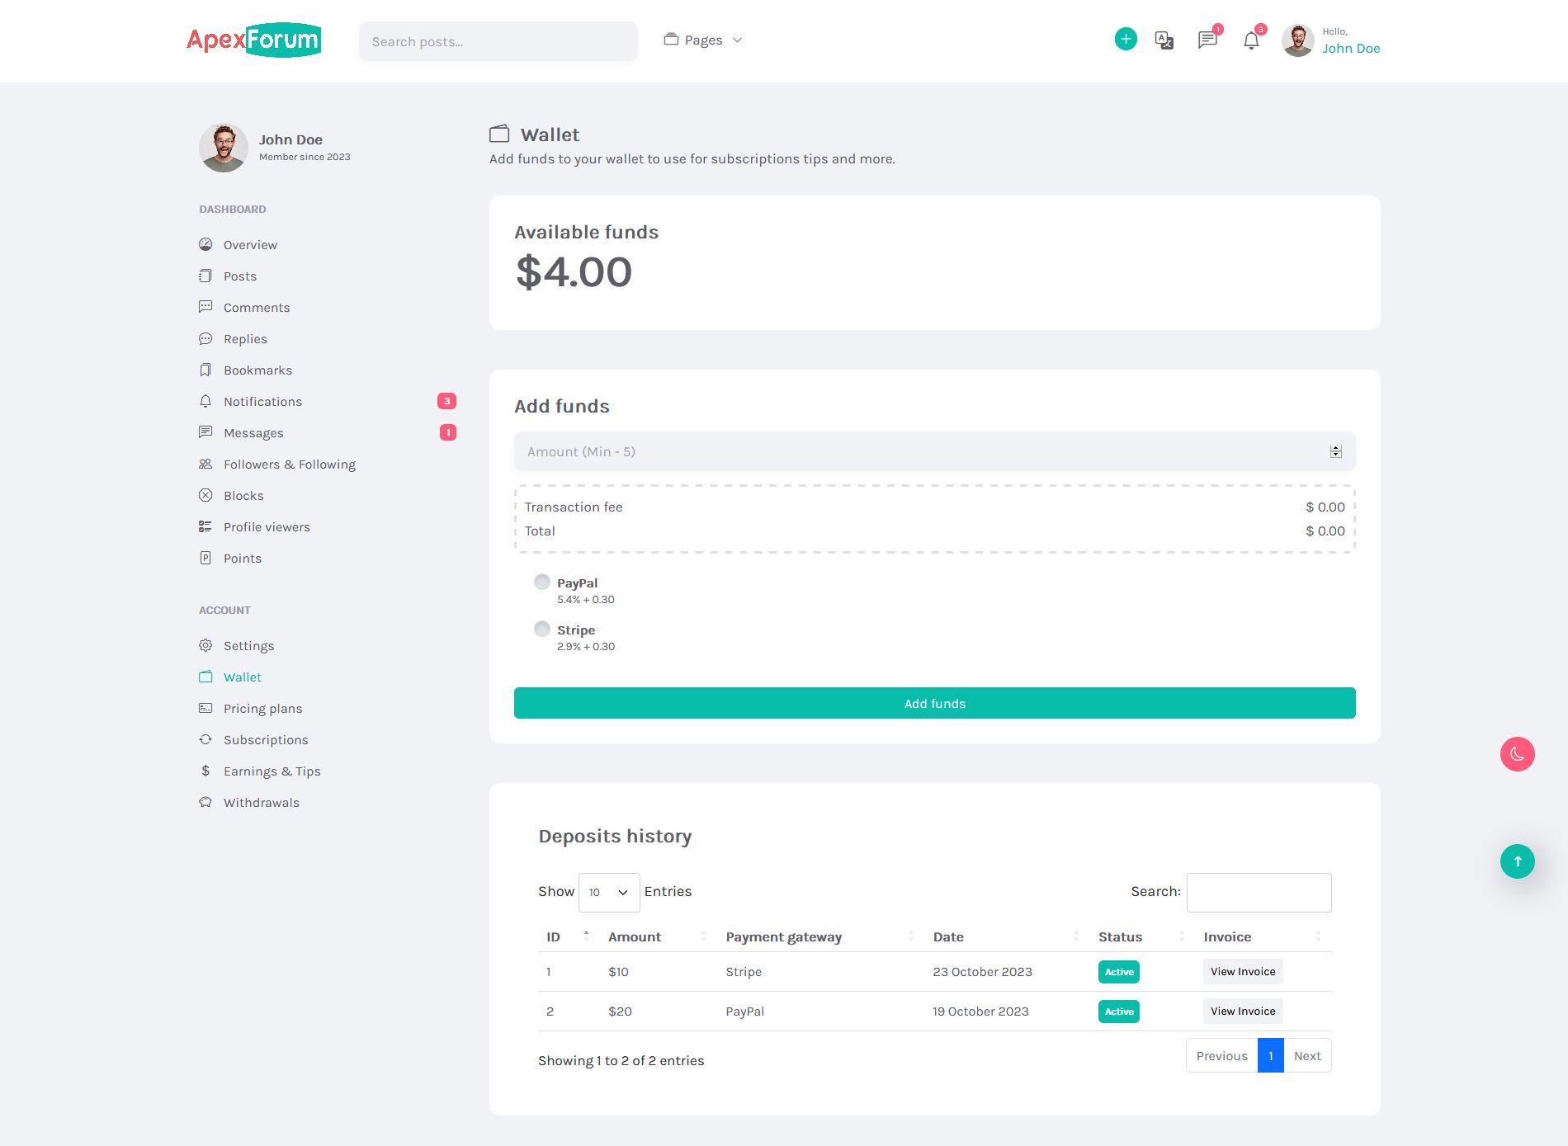Click the 19 October 2023 date cell

[x=980, y=1012]
